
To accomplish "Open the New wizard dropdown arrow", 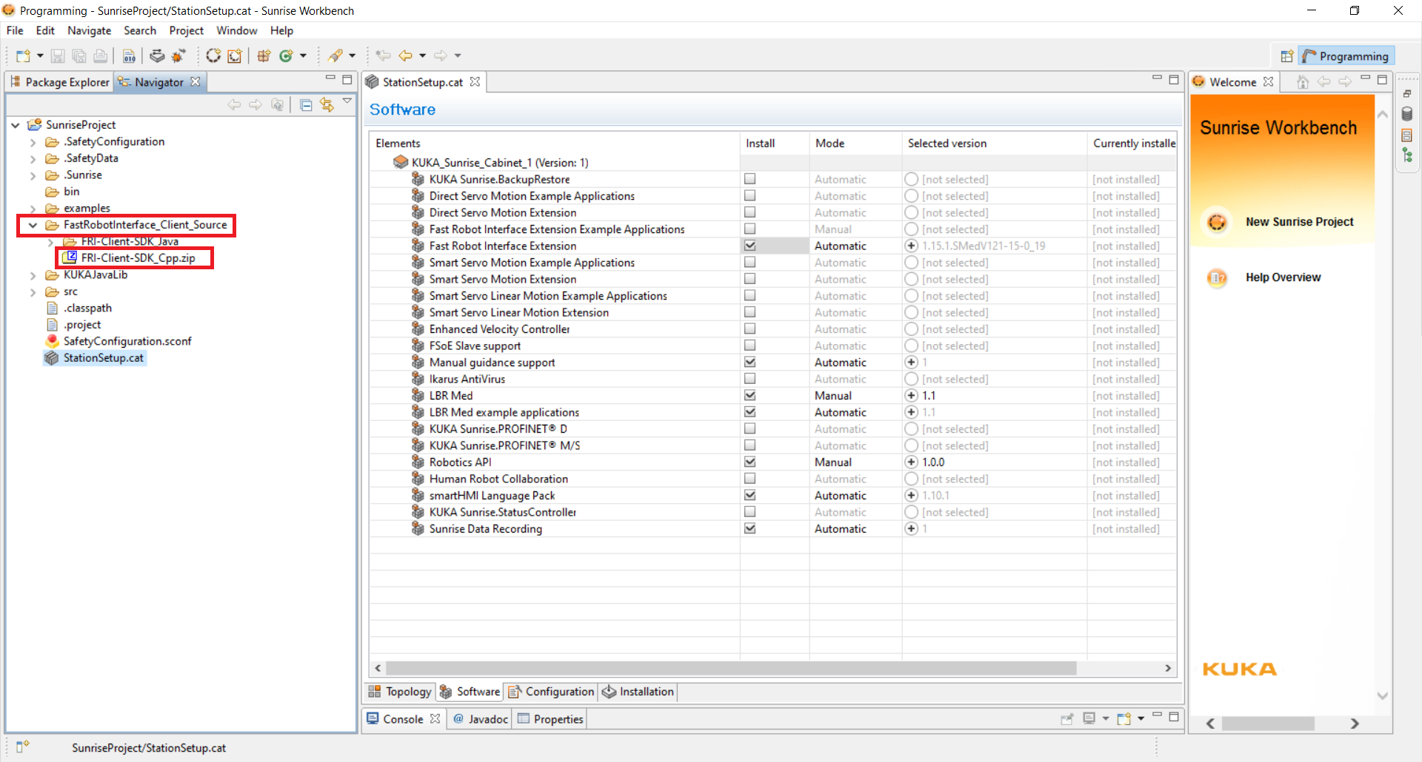I will click(x=40, y=56).
